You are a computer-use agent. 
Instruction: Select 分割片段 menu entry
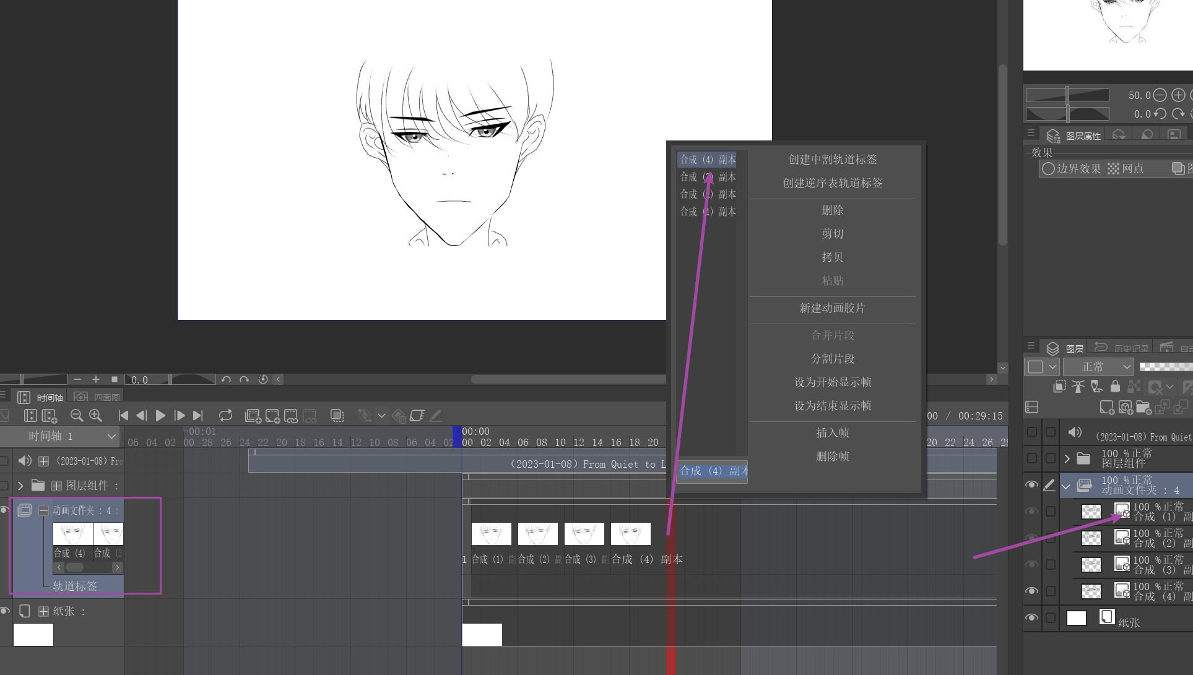(832, 359)
